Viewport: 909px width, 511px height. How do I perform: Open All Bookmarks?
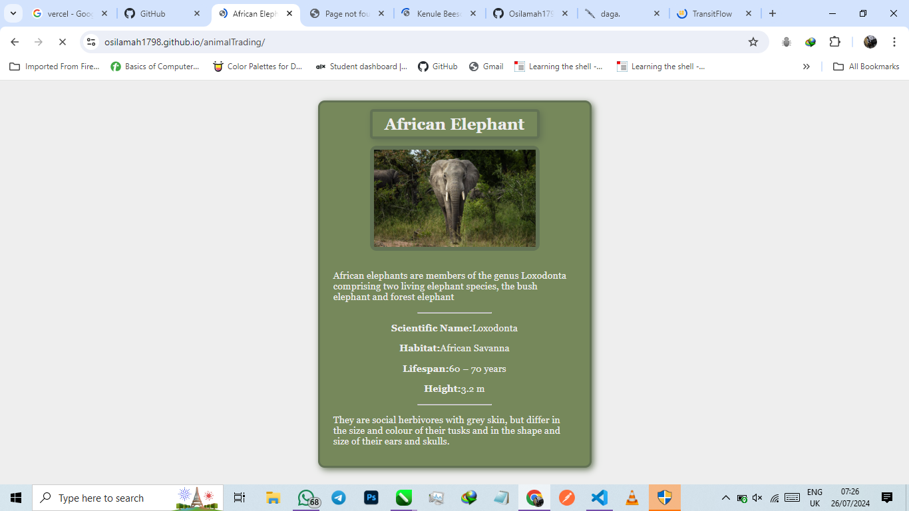coord(865,66)
